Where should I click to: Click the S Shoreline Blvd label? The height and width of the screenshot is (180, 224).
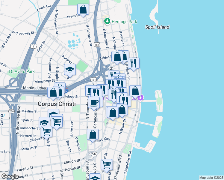click(x=128, y=163)
